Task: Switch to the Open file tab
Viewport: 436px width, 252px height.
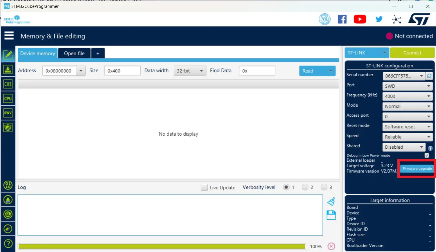Action: [x=74, y=53]
